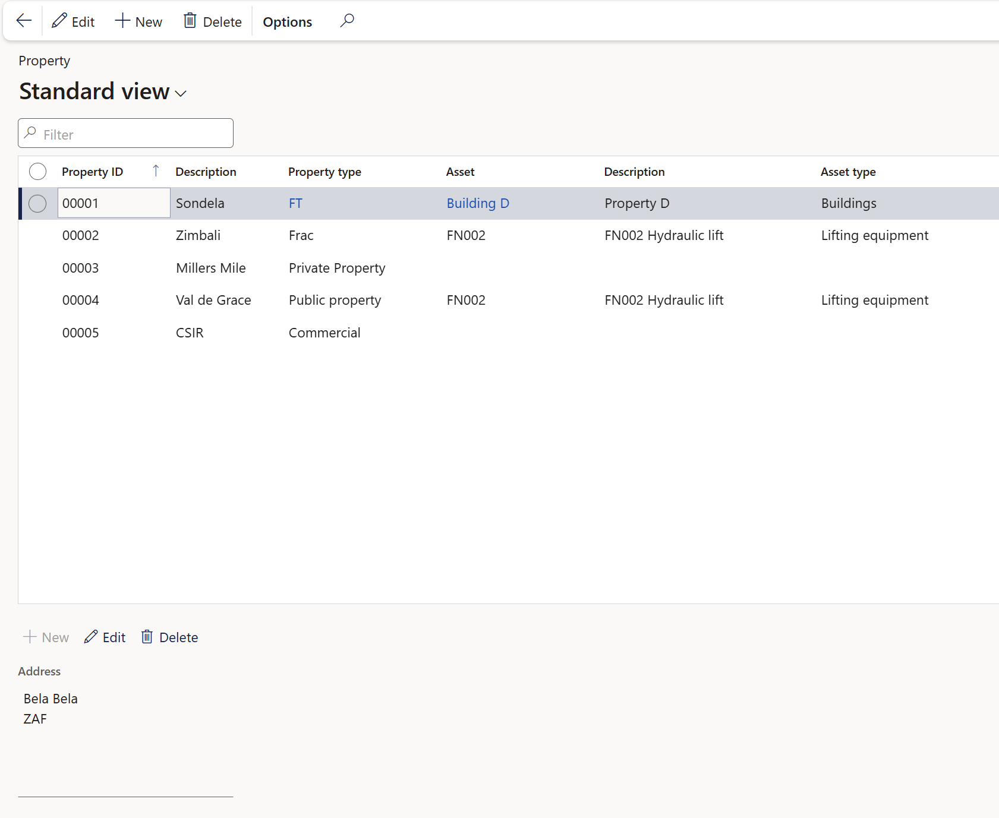Click FN002 asset in Val de Grace row
Viewport: 999px width, 818px height.
point(466,300)
